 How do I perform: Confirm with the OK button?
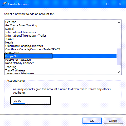coord(92,121)
